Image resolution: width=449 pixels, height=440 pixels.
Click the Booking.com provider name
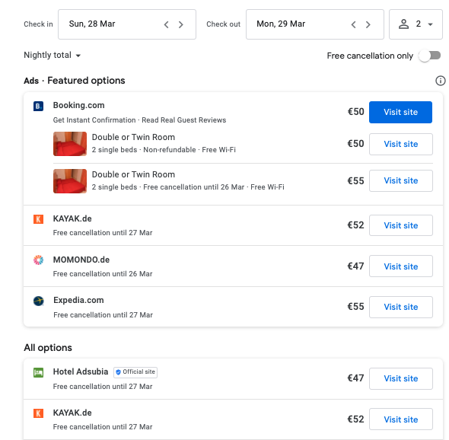78,105
